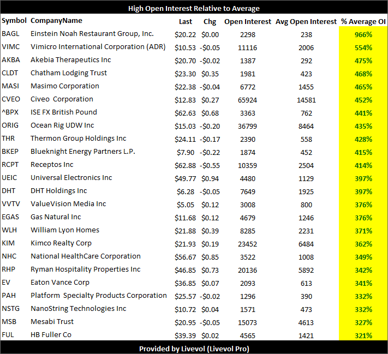Image resolution: width=388 pixels, height=354 pixels.
Task: Select the UEIC symbol cell
Action: (9, 178)
